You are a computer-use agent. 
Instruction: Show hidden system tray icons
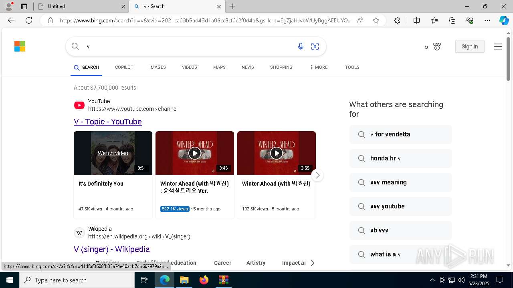pos(432,280)
